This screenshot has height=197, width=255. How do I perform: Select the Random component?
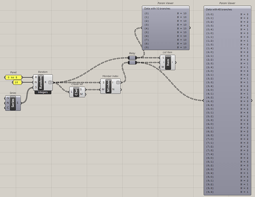tap(41, 82)
